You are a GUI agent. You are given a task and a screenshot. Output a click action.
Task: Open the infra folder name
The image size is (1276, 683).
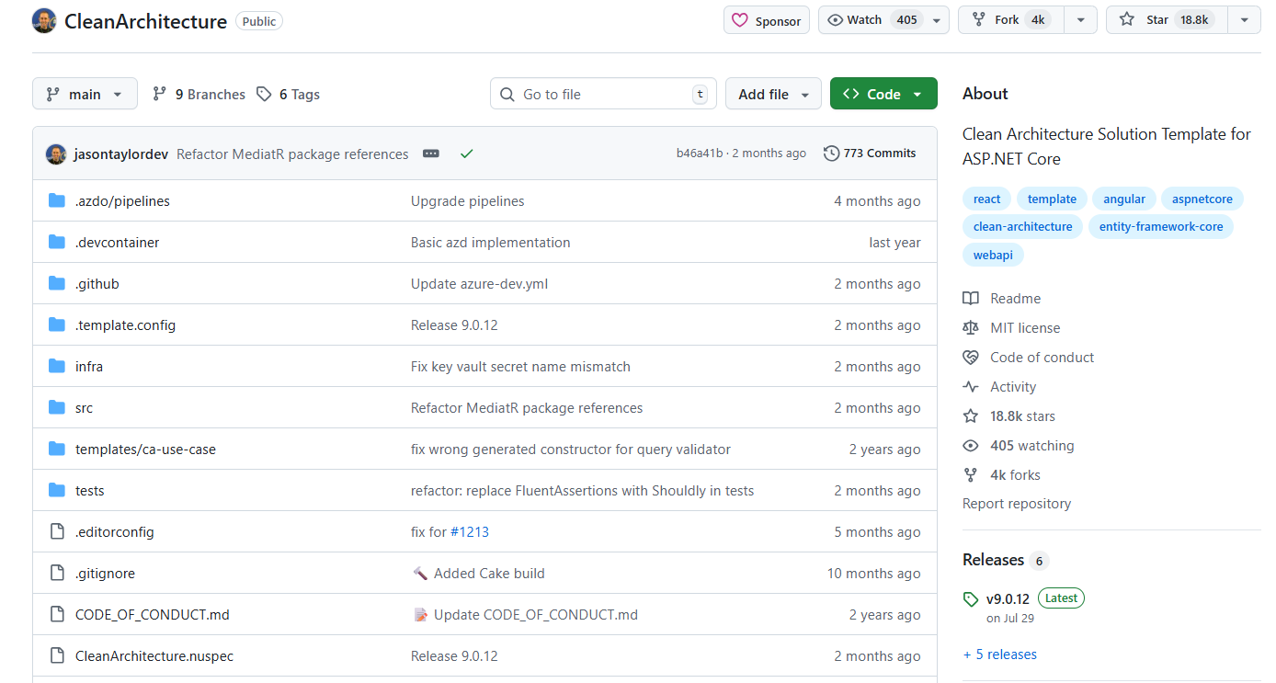[x=89, y=366]
